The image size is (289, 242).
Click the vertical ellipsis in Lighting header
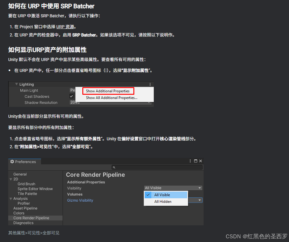tap(150, 84)
